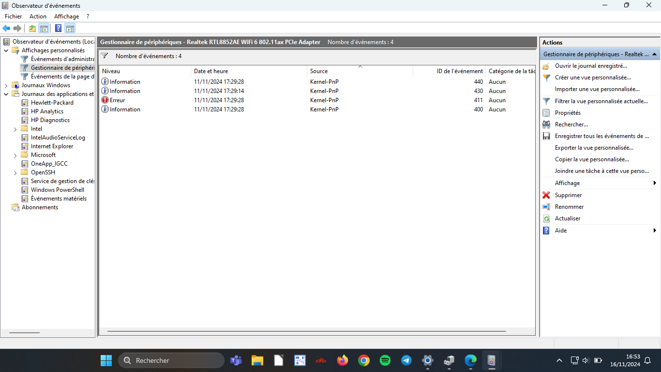This screenshot has width=661, height=372.
Task: Sort events by the Source column header
Action: [x=360, y=71]
